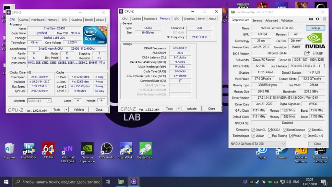Open CrystalDisk 7 shortcut with green disk
Viewport: 332px width, 187px height.
coord(146,153)
